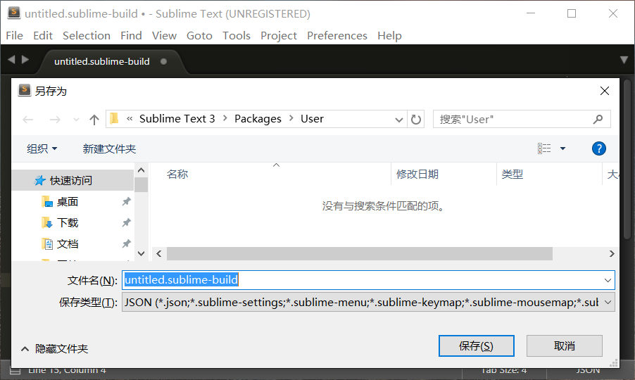Click file list horizontal scroll left arrow
635x380 pixels.
159,254
